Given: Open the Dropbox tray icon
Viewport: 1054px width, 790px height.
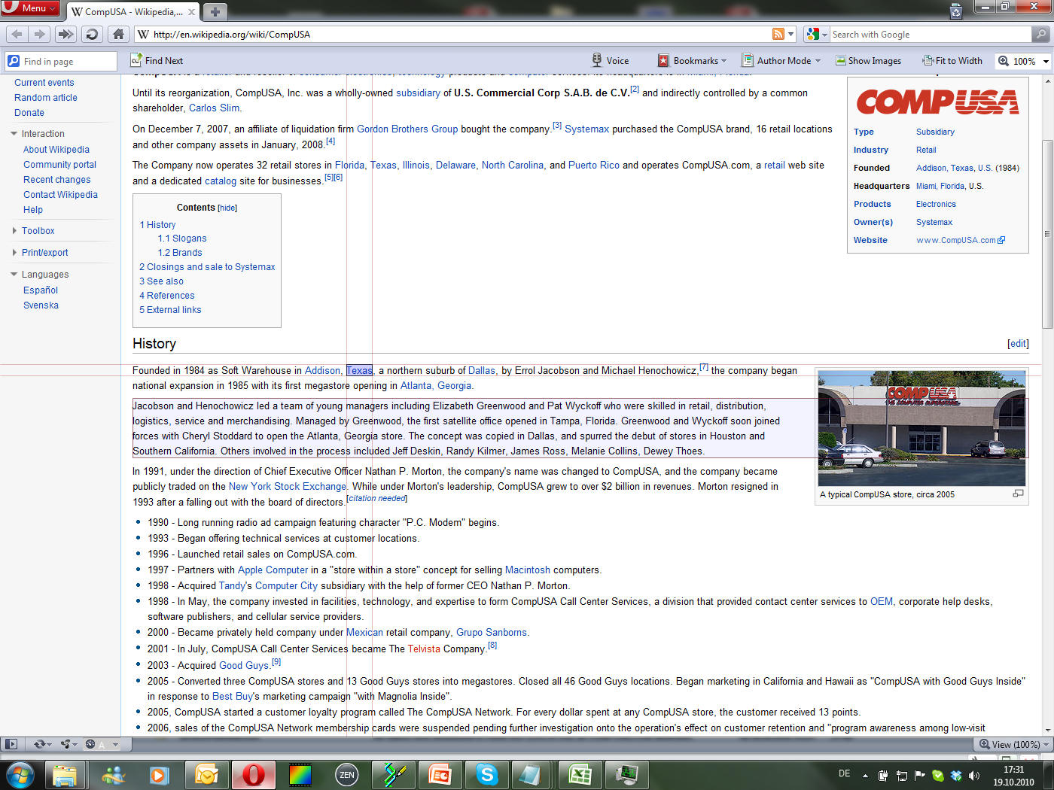Looking at the screenshot, I should (x=956, y=775).
